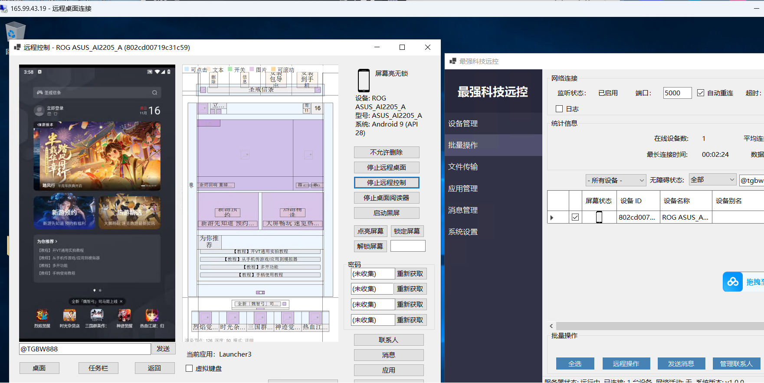Click the 端口 input field showing 5000
The image size is (764, 383).
tap(677, 93)
